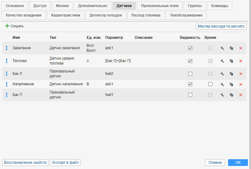This screenshot has height=169, width=251.
Task: Open properties wrench for Зажигание sensor
Action: 222,48
